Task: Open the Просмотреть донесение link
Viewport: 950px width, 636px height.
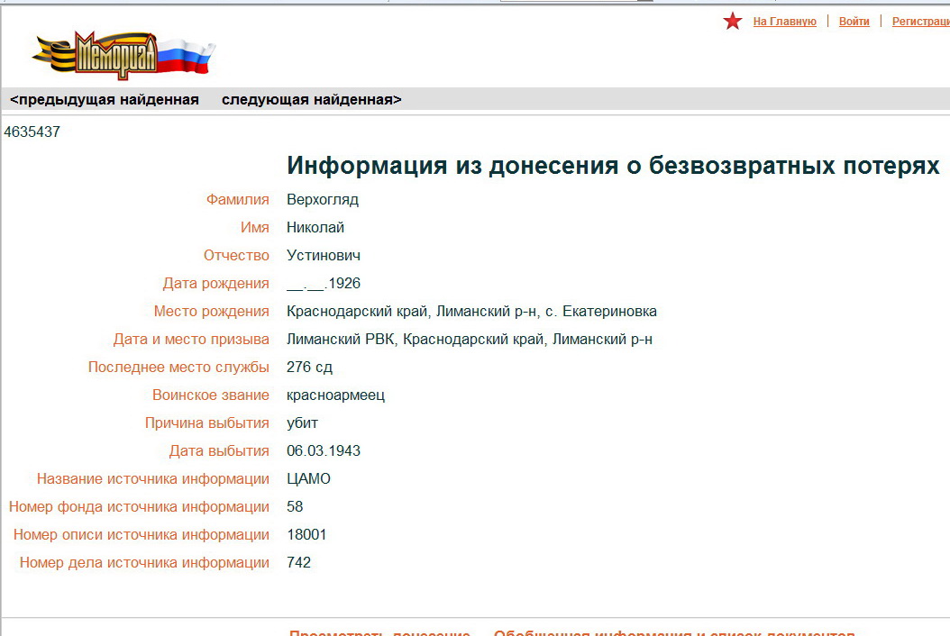Action: 379,631
